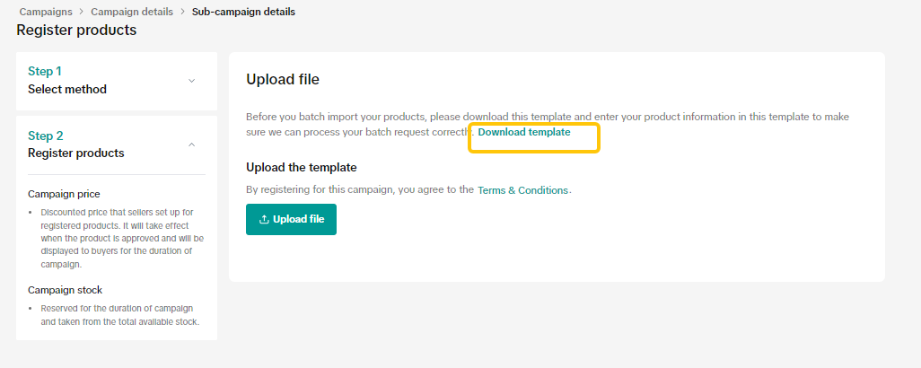Click the Register products page heading
This screenshot has height=368, width=921.
(x=76, y=31)
